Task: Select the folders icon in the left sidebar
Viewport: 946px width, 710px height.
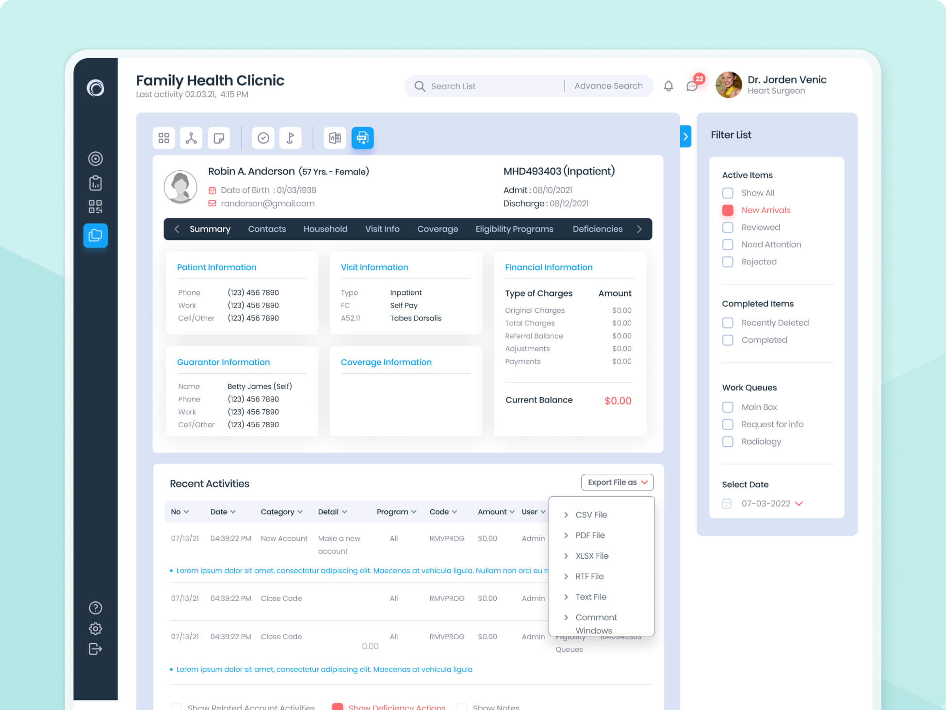Action: point(95,235)
